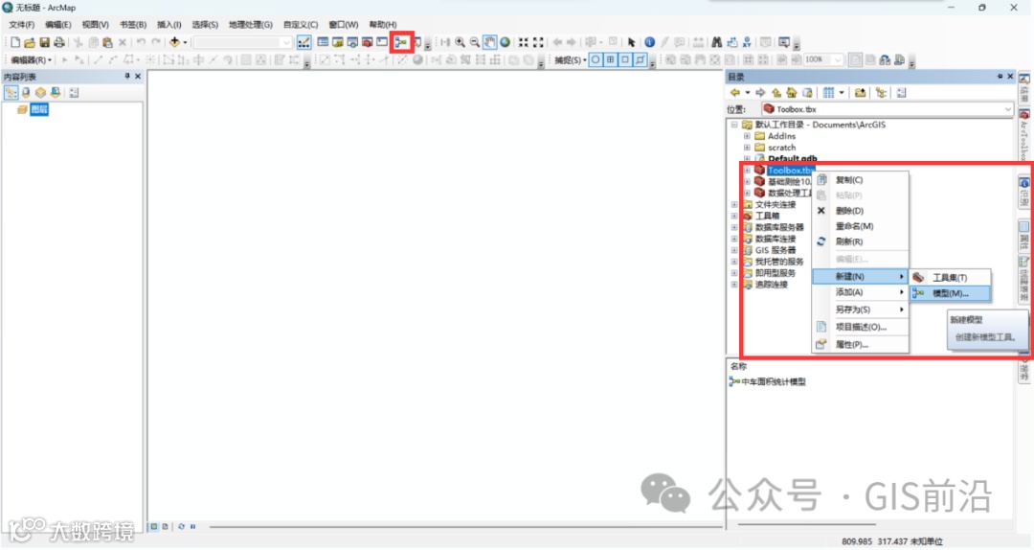The width and height of the screenshot is (1034, 550).
Task: Select 重命名(M) in context menu
Action: (854, 226)
